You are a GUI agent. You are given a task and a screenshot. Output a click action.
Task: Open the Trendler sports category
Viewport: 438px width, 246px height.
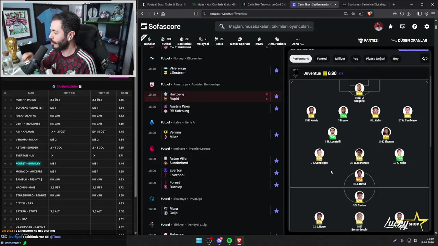pyautogui.click(x=149, y=41)
